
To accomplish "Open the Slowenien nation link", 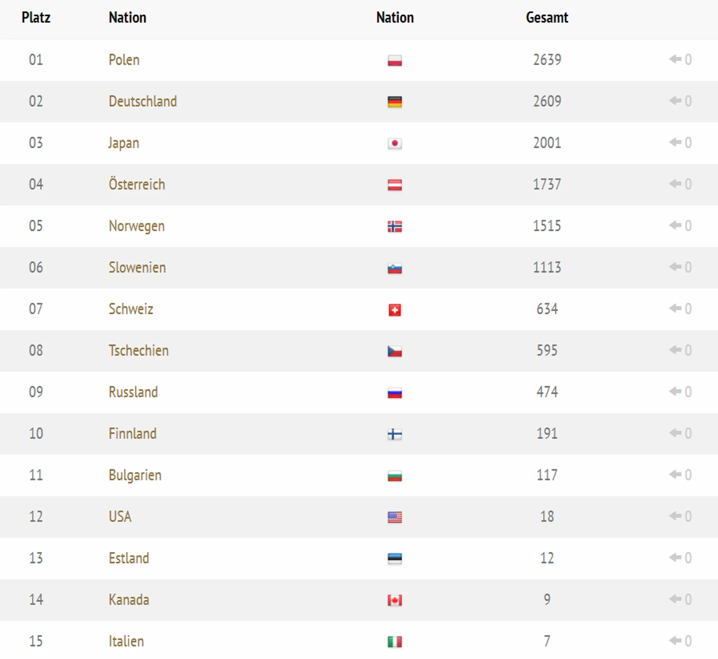I will (x=137, y=268).
